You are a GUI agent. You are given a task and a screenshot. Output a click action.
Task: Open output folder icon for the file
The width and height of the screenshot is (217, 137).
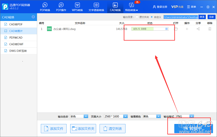176,29
